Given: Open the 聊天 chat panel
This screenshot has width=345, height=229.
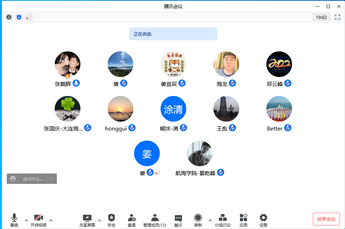Looking at the screenshot, I should click(x=178, y=220).
